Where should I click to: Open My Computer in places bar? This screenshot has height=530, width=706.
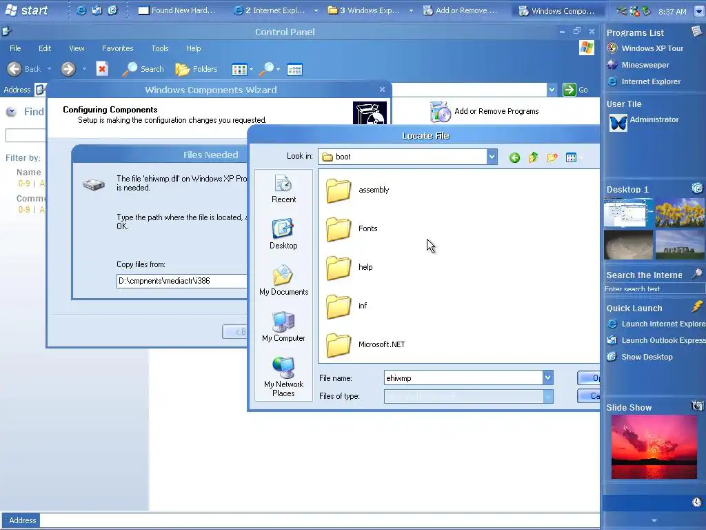283,326
